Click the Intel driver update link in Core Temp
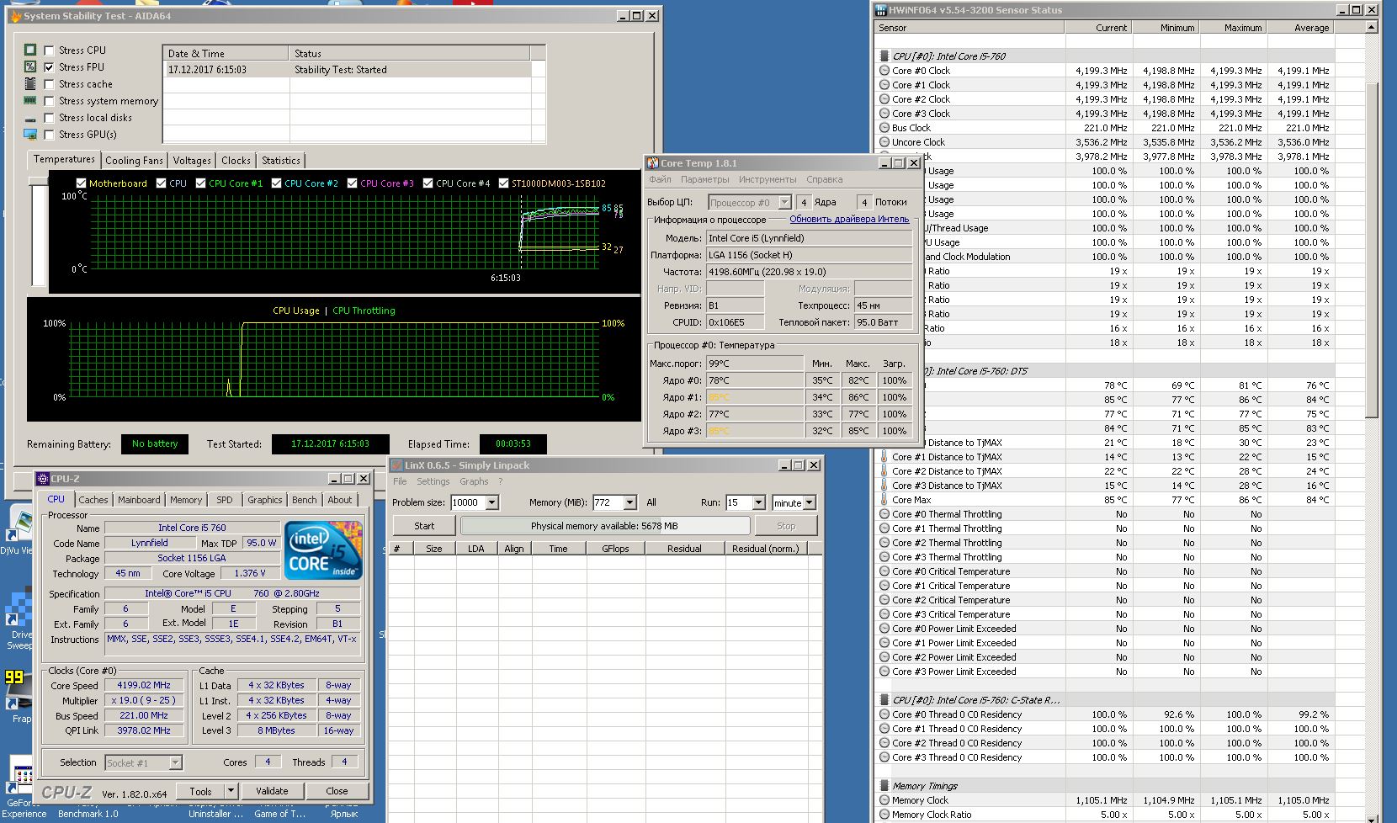This screenshot has width=1397, height=823. 848,220
